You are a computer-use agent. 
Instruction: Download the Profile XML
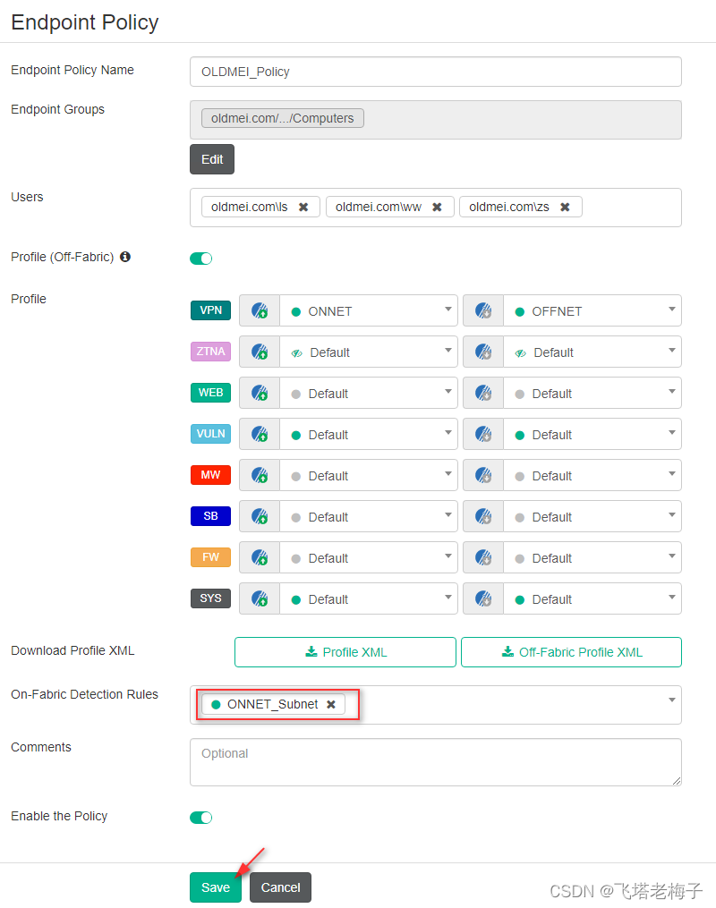click(x=345, y=652)
